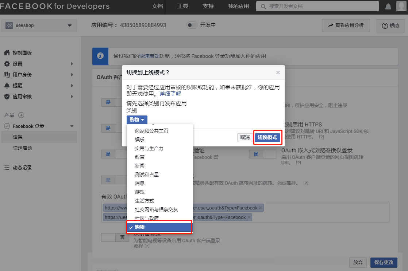408x271 pixels.
Task: Toggle the 开发中 app status switch
Action: point(192,25)
